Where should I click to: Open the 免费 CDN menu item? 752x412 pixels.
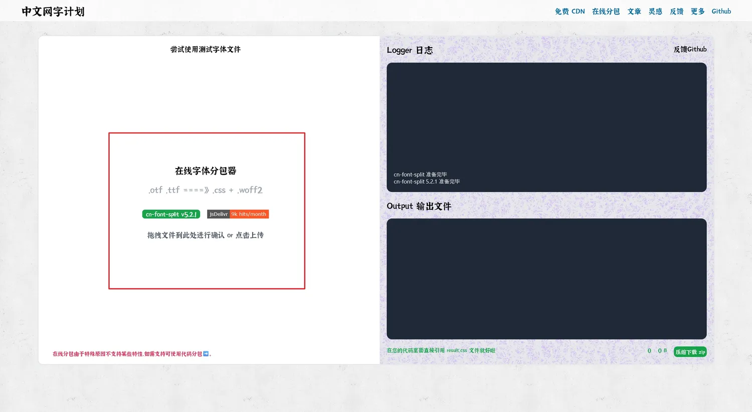tap(570, 12)
